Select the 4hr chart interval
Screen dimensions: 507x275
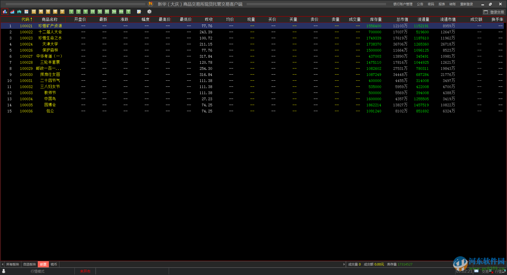click(x=121, y=12)
